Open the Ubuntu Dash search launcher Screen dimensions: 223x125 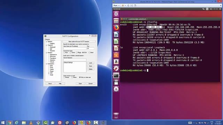pos(116,14)
